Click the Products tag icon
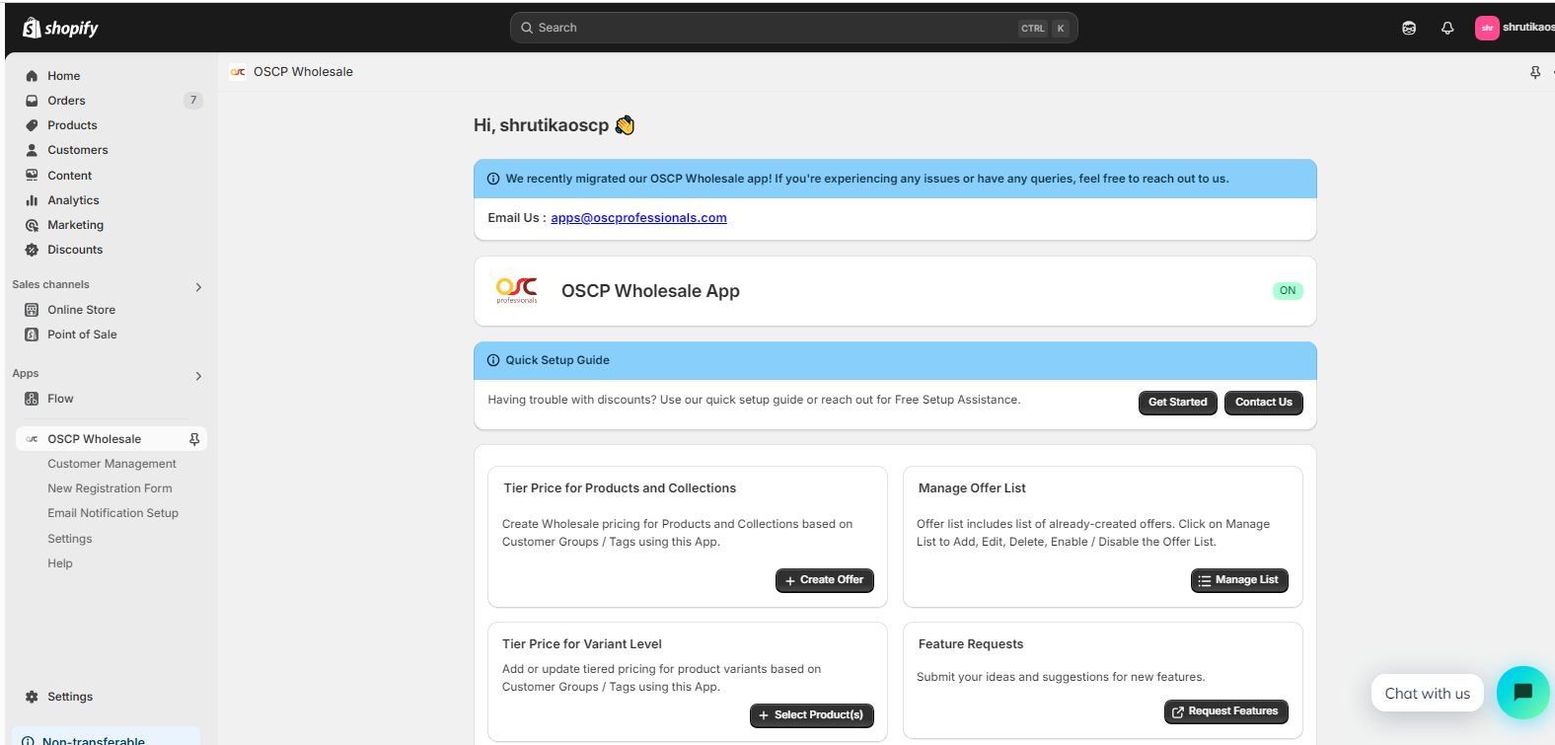1555x745 pixels. coord(32,125)
